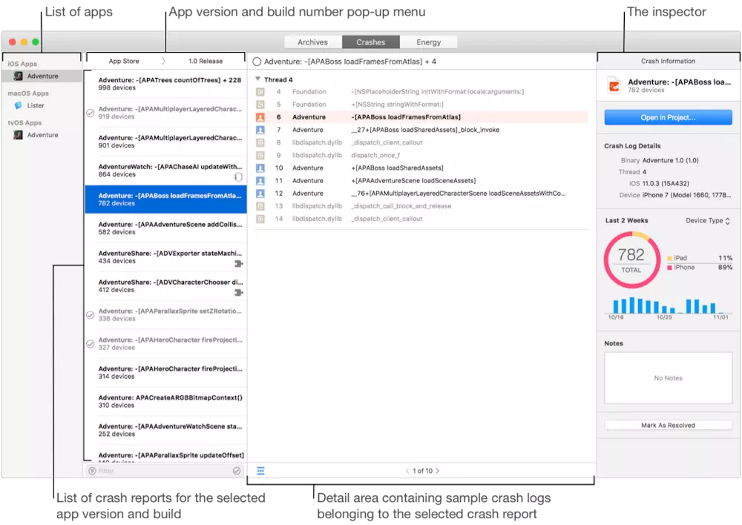Toggle resolved checkmark on APAParallaxSprite setZRotation row
The height and width of the screenshot is (525, 742).
tap(91, 315)
